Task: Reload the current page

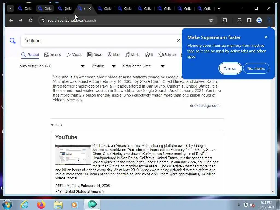Action: click(x=31, y=20)
